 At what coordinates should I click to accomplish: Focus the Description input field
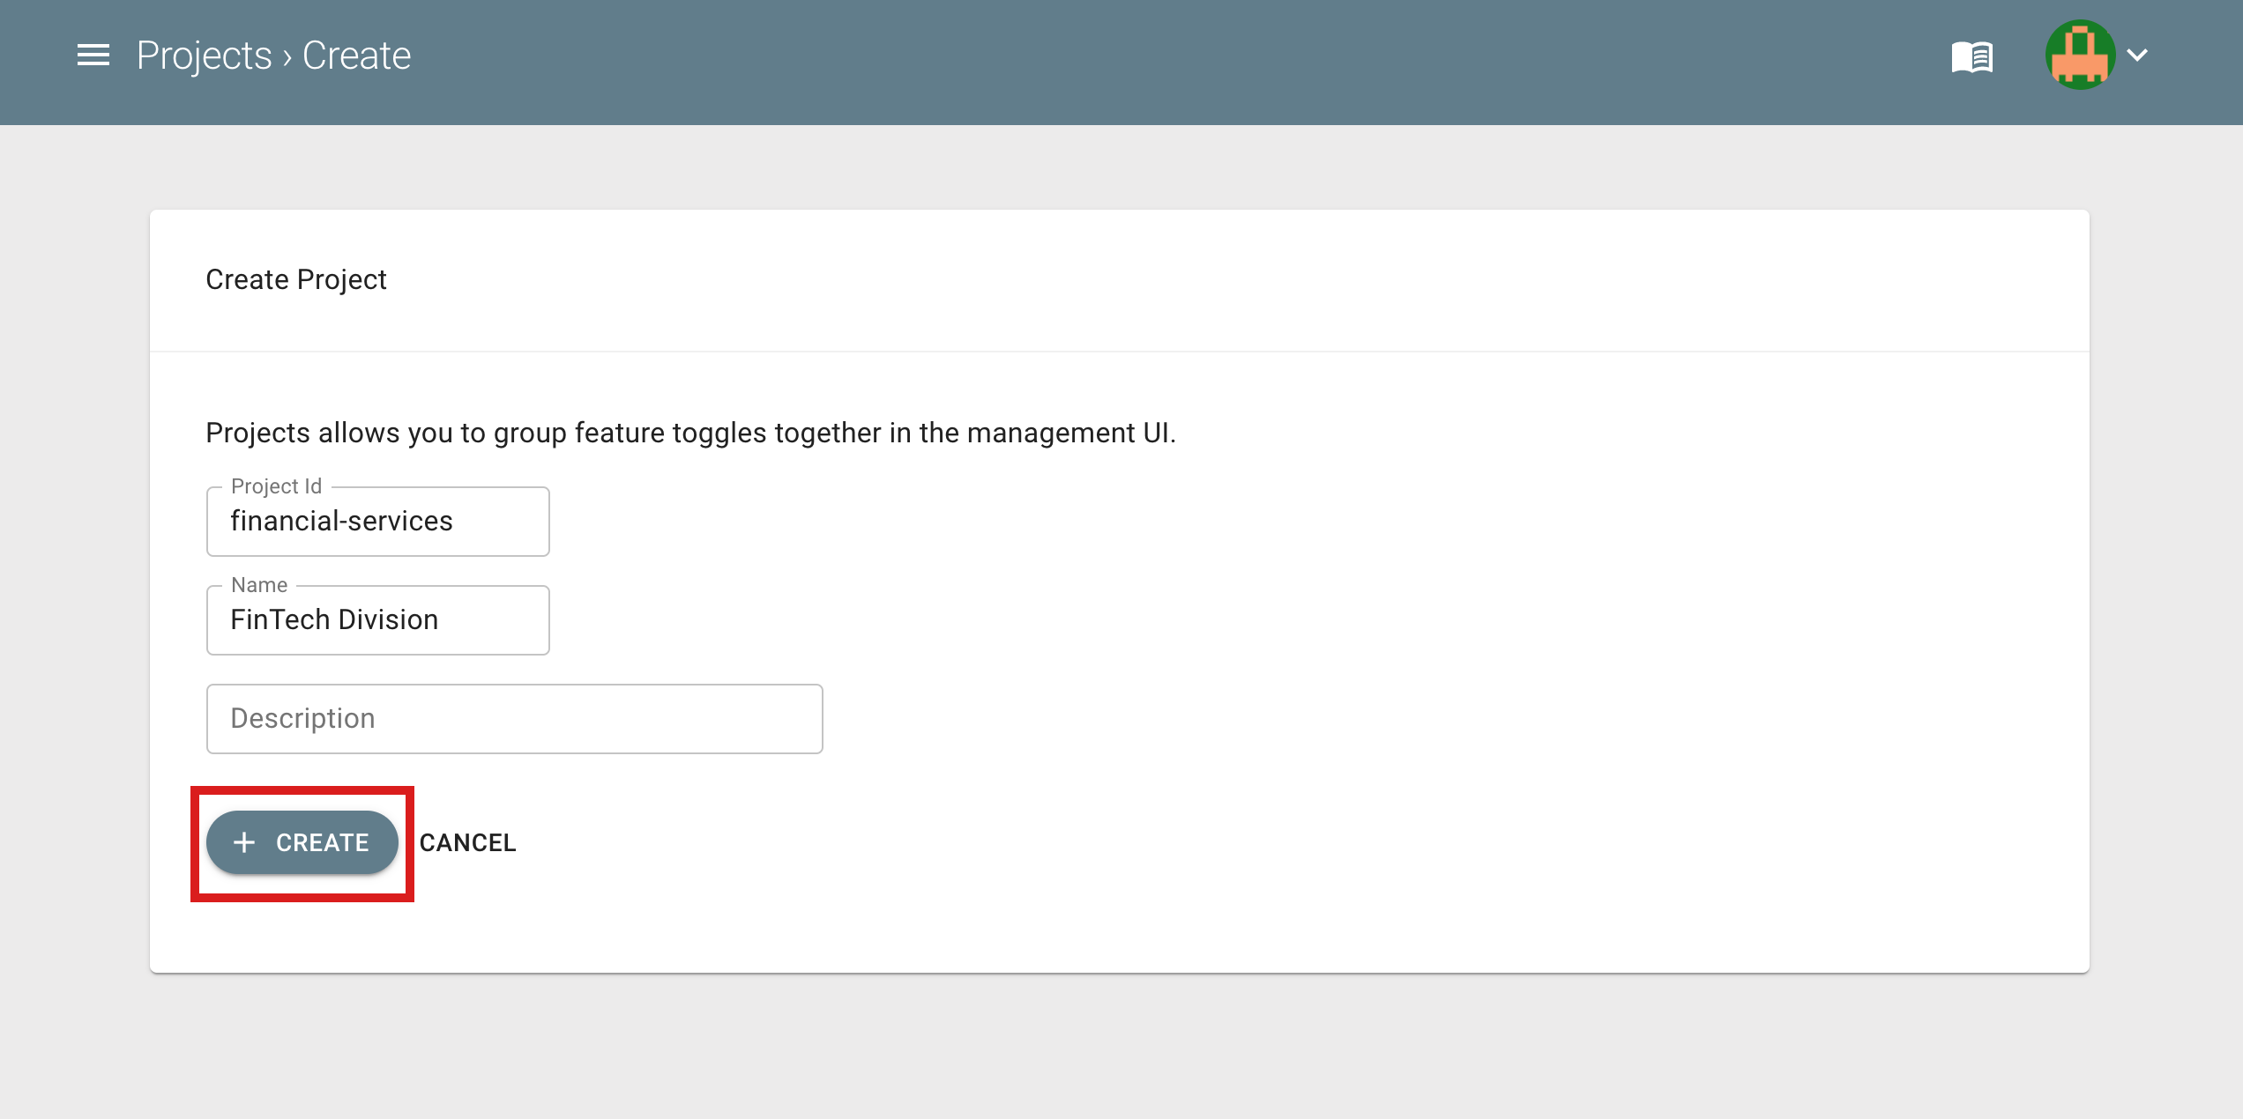[x=515, y=719]
